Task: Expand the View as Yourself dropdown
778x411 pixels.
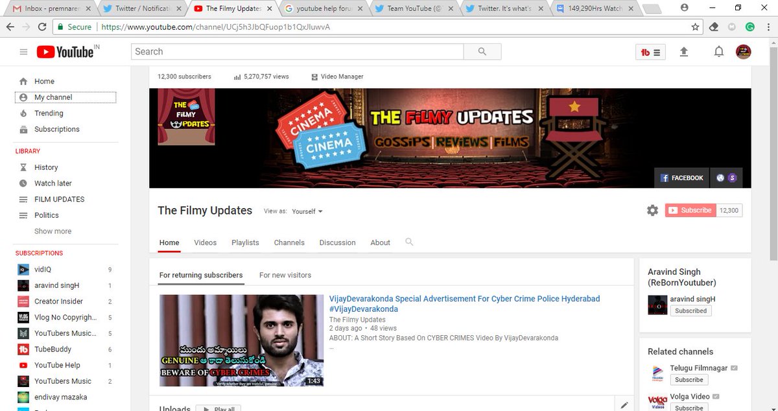Action: (x=307, y=211)
